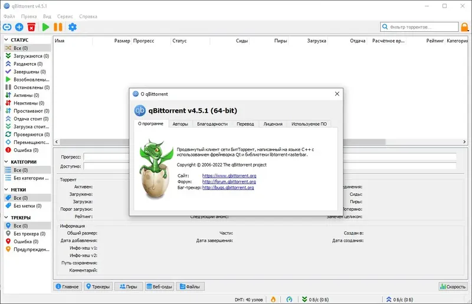472x304 pixels.
Task: Select Все (0) under КАТЕГОРИИ
Action: [x=27, y=170]
